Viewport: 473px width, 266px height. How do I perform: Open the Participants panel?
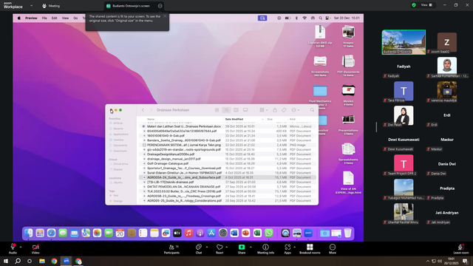pos(172,248)
